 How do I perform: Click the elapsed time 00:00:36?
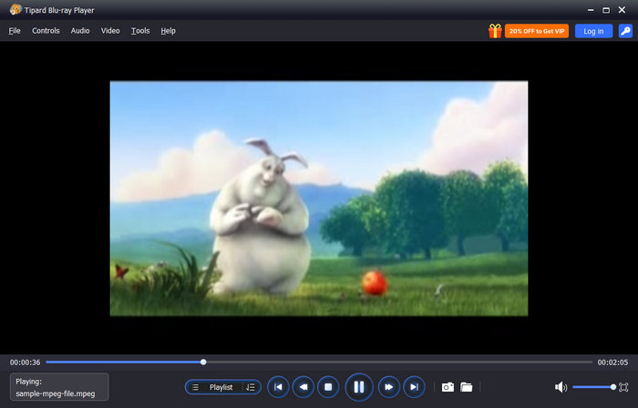[26, 362]
